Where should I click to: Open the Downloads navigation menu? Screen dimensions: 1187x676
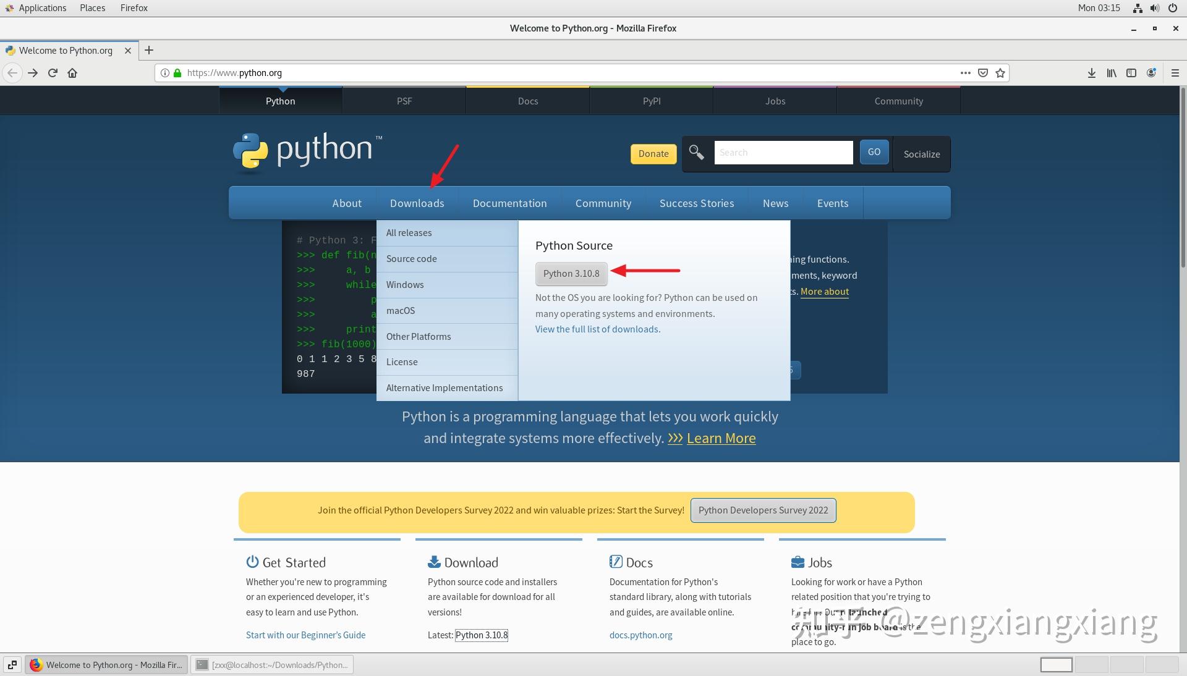tap(417, 203)
